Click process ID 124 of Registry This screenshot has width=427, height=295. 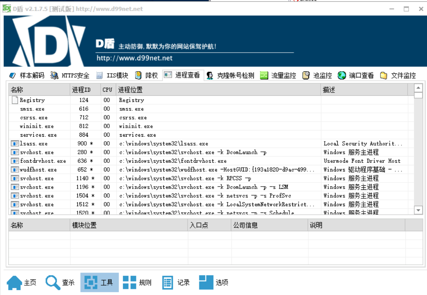click(84, 100)
